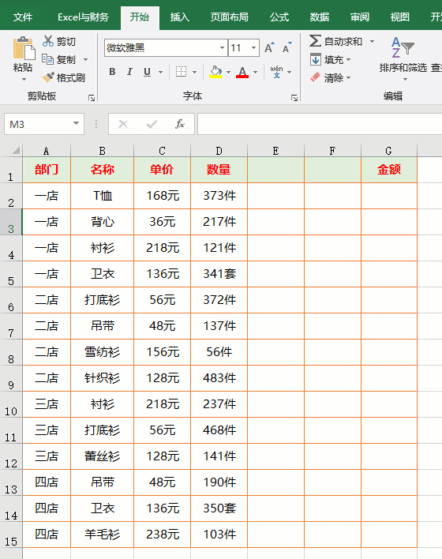Click cell 羊毛衫
Viewport: 442px width, 559px height.
tap(103, 534)
